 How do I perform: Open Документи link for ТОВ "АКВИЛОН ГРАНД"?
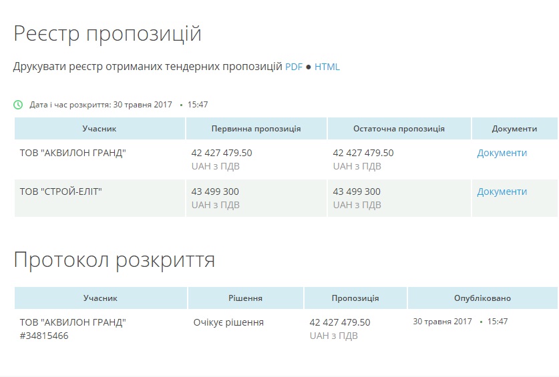(x=502, y=153)
